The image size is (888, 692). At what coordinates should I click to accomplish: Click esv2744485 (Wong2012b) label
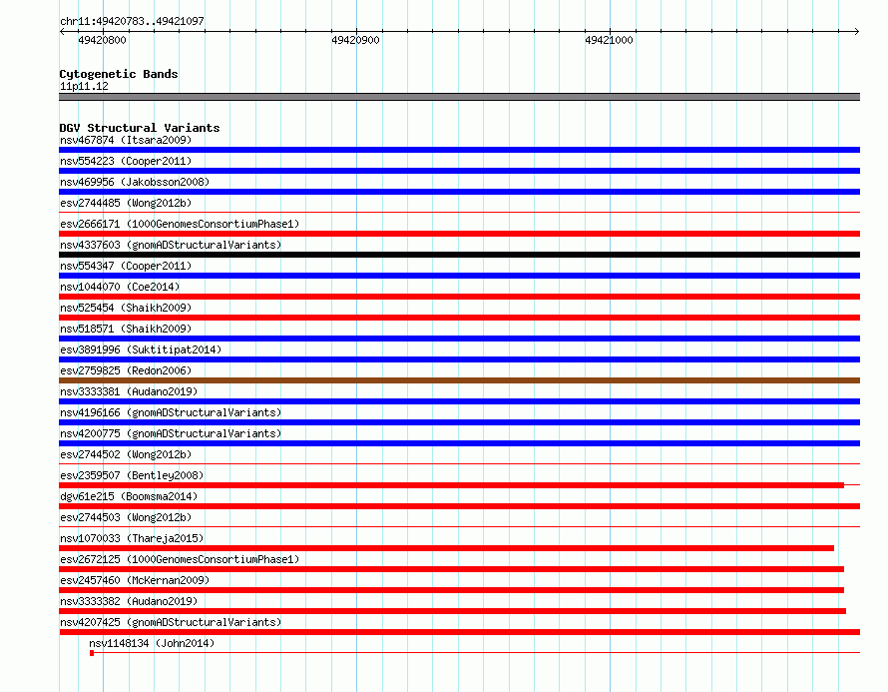coord(126,203)
